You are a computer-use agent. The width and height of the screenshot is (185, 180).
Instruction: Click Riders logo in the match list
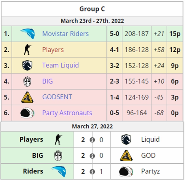click(59, 171)
